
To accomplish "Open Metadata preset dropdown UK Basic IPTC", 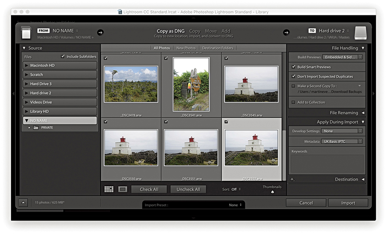I will pos(342,142).
